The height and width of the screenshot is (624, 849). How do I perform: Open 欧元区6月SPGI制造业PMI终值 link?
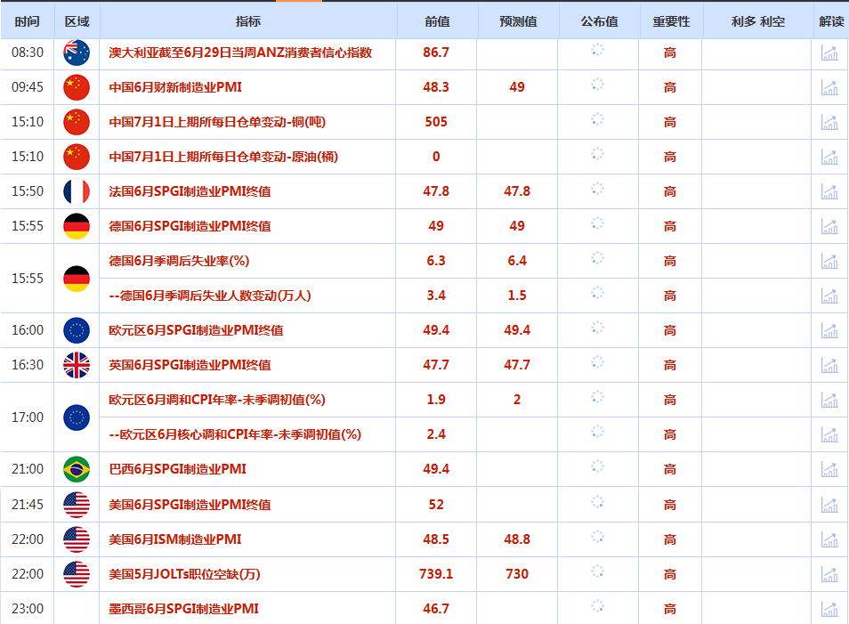pyautogui.click(x=196, y=330)
